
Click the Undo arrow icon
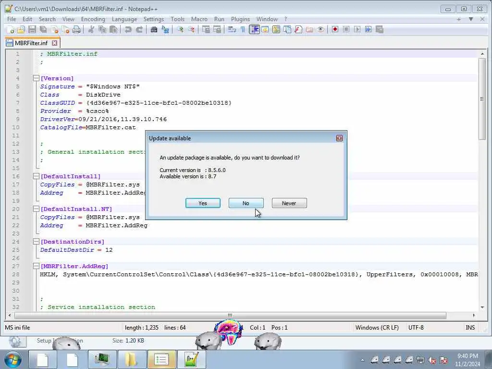tap(128, 29)
